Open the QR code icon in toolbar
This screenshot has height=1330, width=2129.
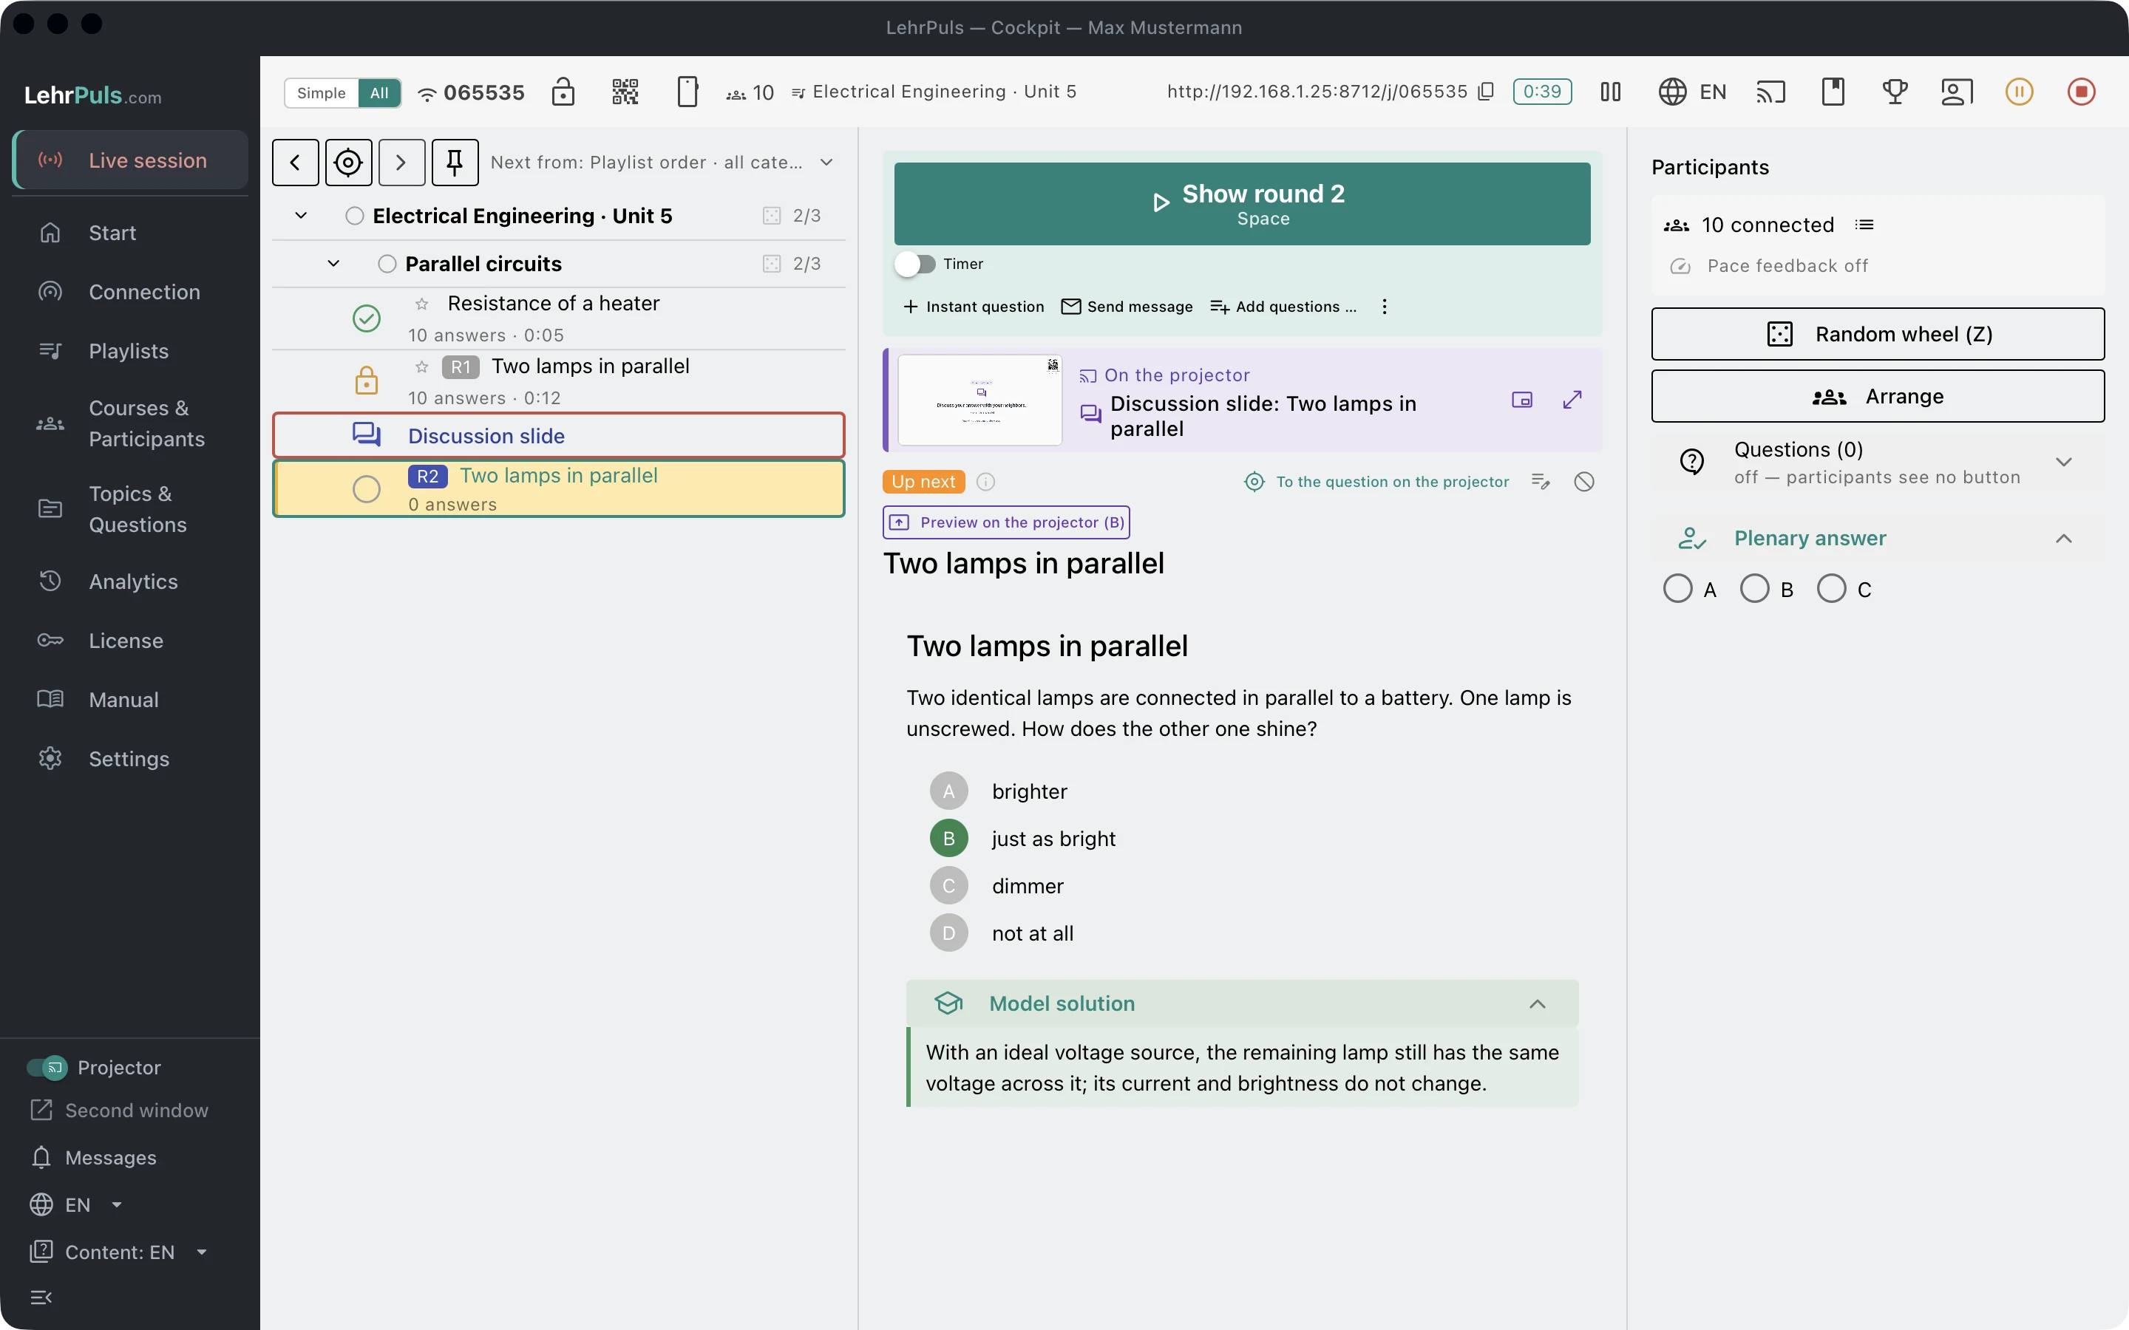point(625,92)
